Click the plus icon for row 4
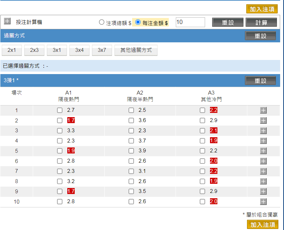284x230 pixels. pyautogui.click(x=263, y=141)
